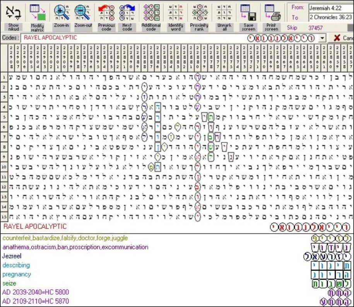This screenshot has height=307, width=354.
Task: Click the To field 2 Chronicles 36:23
Action: pos(331,17)
